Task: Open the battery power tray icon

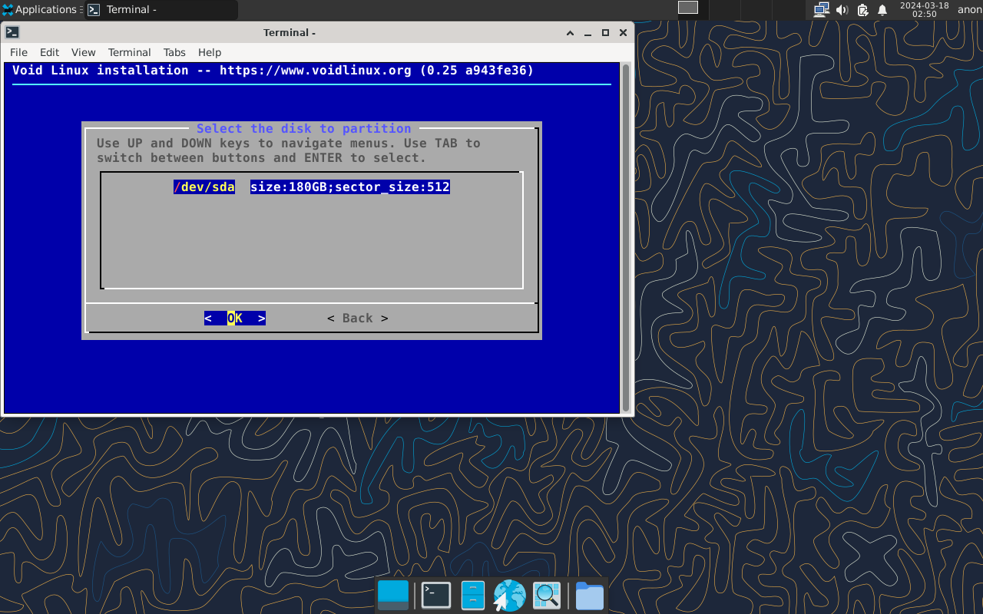Action: pos(862,10)
